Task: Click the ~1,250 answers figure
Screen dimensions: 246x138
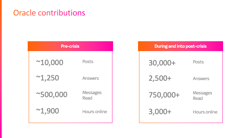Action: [47, 78]
